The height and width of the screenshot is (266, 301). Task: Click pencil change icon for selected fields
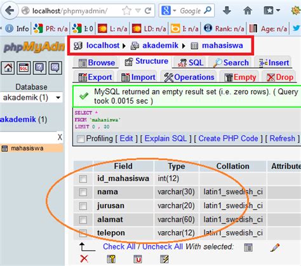275,248
